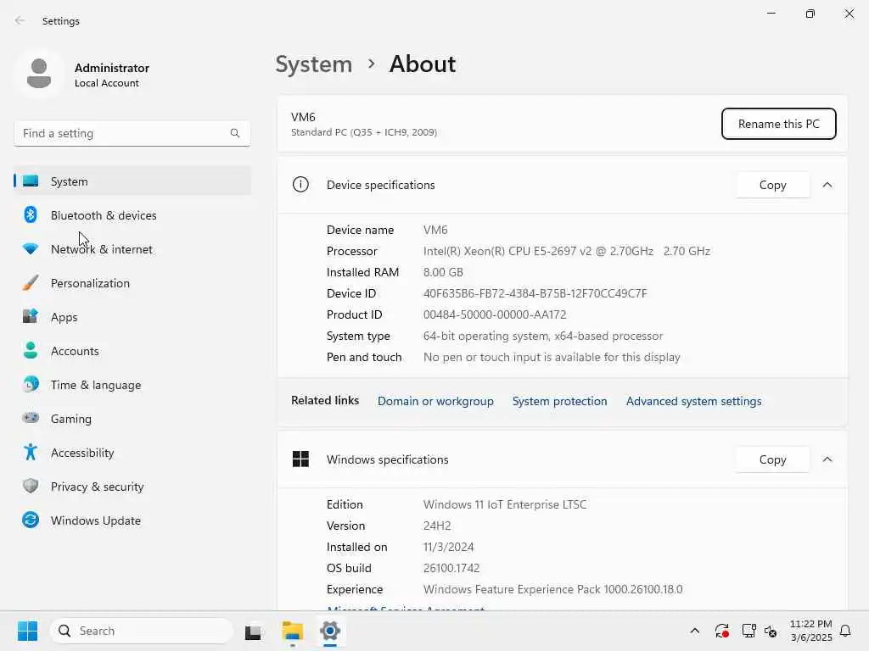
Task: Go back with the Settings back arrow
Action: (x=20, y=20)
